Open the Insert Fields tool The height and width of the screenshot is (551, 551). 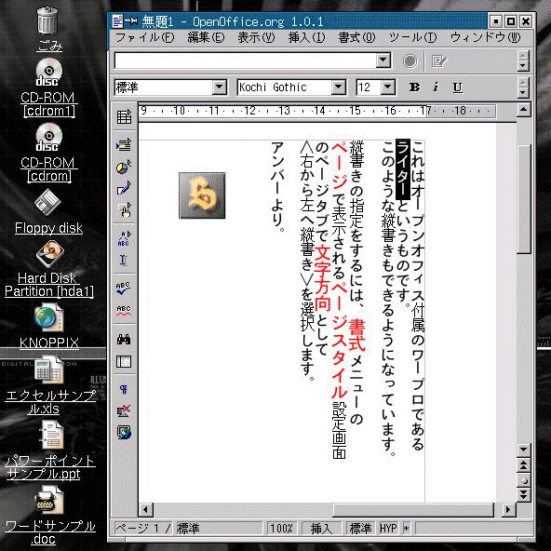click(124, 144)
